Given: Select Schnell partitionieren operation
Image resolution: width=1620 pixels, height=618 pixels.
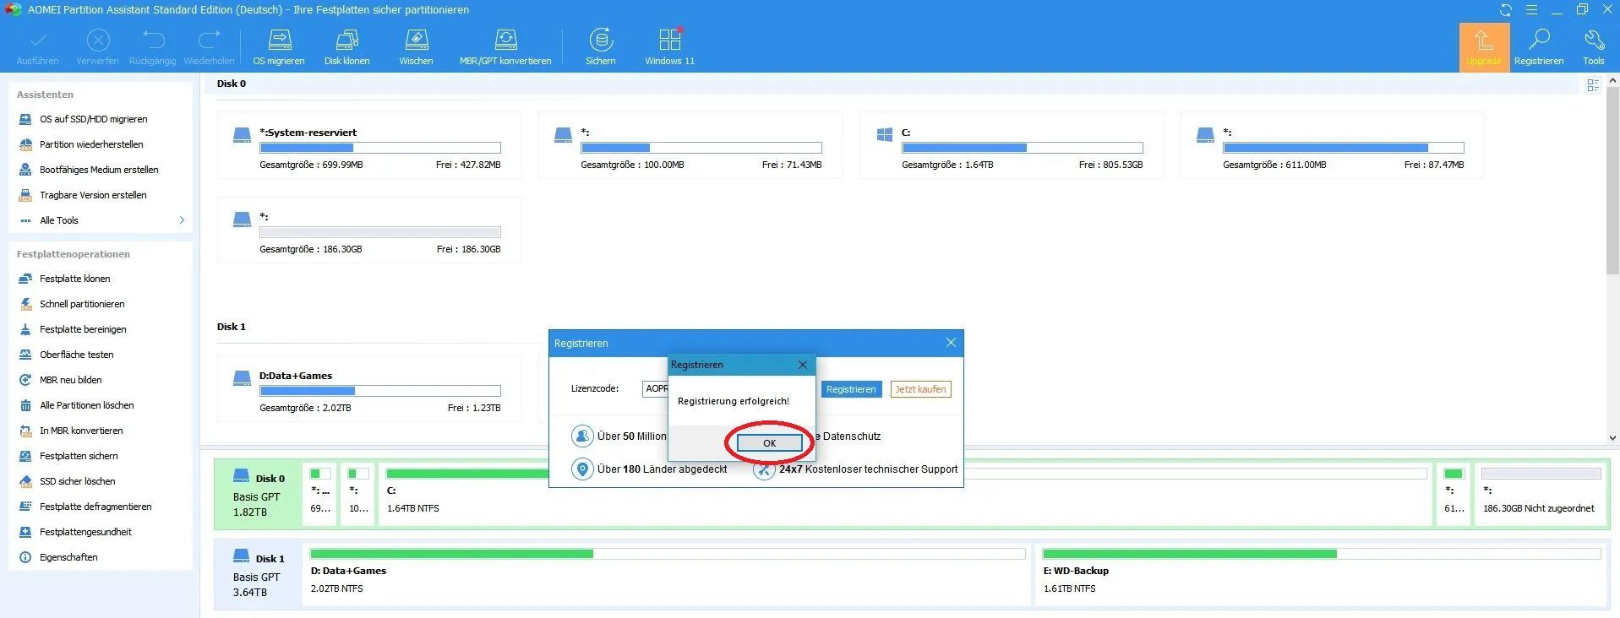Looking at the screenshot, I should (x=82, y=304).
